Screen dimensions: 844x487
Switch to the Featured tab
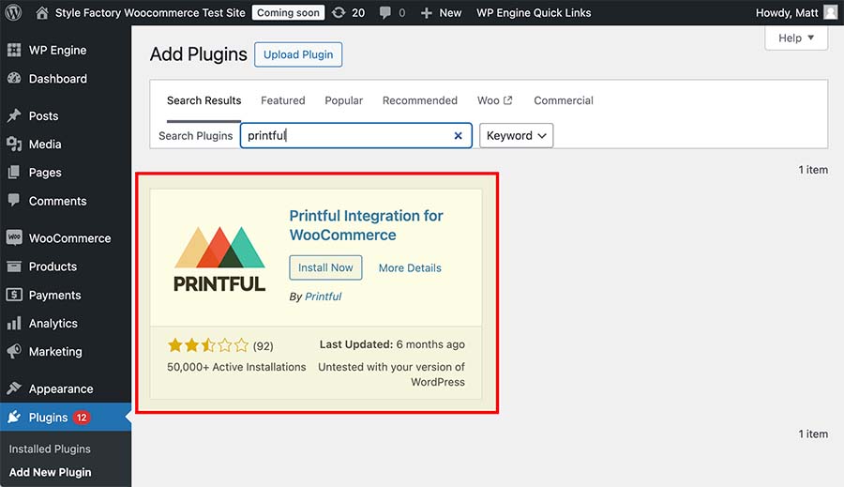pyautogui.click(x=283, y=100)
